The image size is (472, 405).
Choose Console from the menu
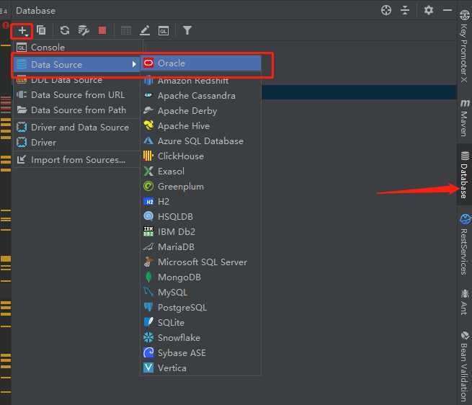tap(77, 48)
